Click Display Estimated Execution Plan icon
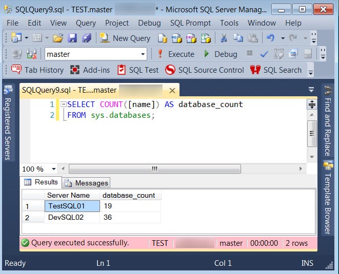Viewport: 339px width, 274px height. [278, 54]
